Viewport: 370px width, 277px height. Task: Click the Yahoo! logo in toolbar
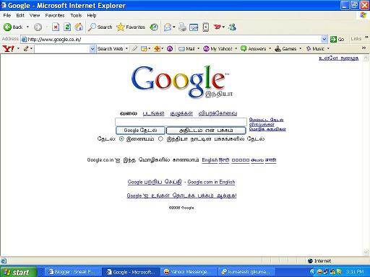point(9,48)
